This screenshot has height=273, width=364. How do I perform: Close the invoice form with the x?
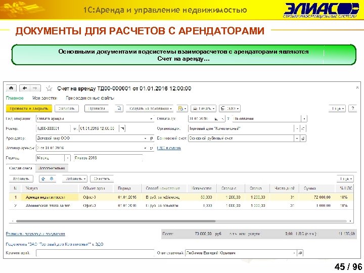coord(357,87)
